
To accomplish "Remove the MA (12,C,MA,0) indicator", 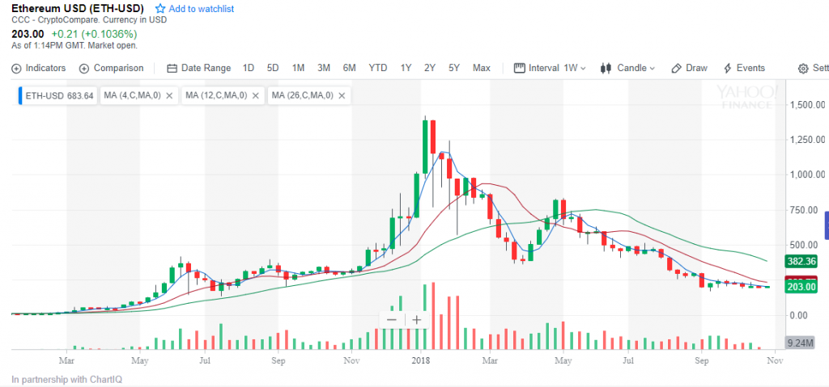I will [256, 95].
